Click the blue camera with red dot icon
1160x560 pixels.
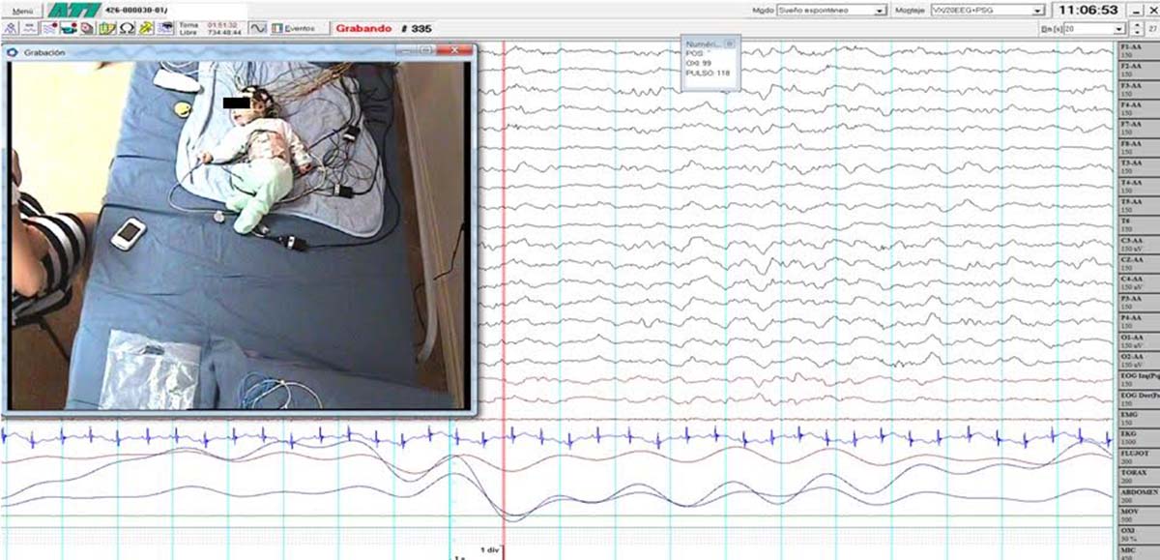pyautogui.click(x=70, y=28)
